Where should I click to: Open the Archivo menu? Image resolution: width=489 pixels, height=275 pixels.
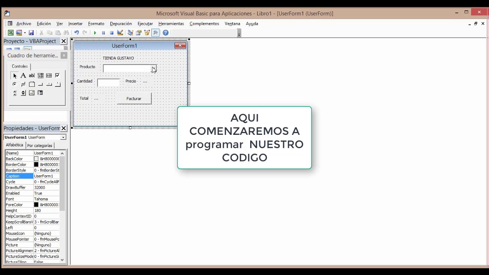[24, 24]
